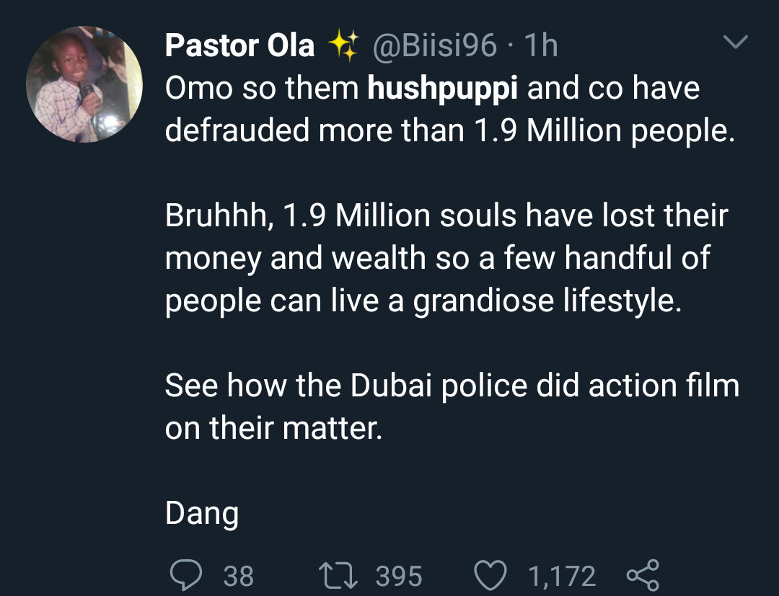Click the 395 retweets count

(x=399, y=577)
